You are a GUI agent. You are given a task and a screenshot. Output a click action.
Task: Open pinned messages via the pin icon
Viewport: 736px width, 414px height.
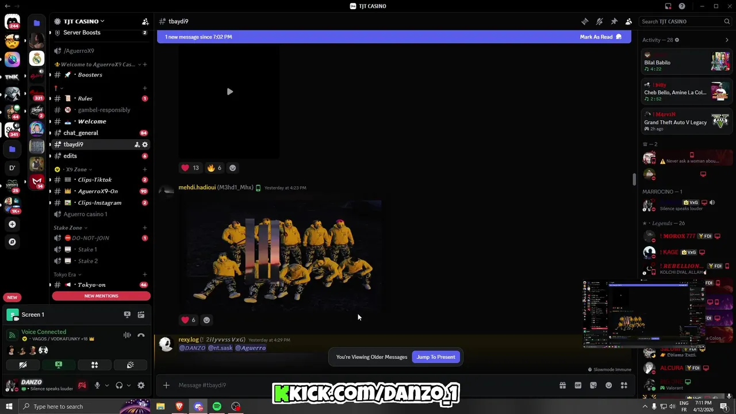[614, 21]
